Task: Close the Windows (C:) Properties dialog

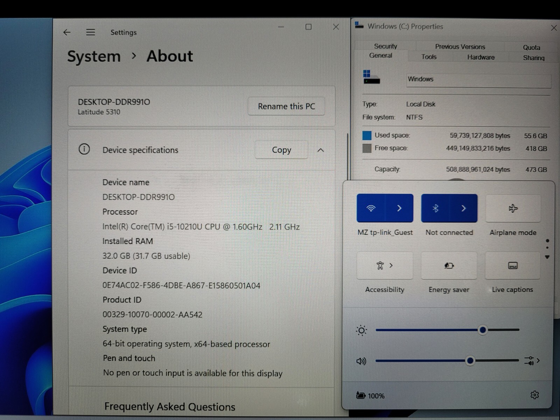Action: [553, 28]
